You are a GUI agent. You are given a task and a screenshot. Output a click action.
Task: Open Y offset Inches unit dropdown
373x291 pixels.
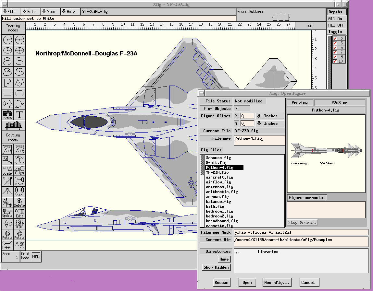click(269, 123)
